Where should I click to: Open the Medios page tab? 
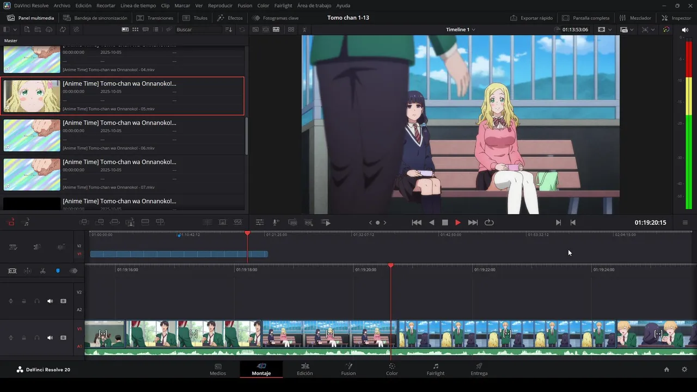[218, 370]
